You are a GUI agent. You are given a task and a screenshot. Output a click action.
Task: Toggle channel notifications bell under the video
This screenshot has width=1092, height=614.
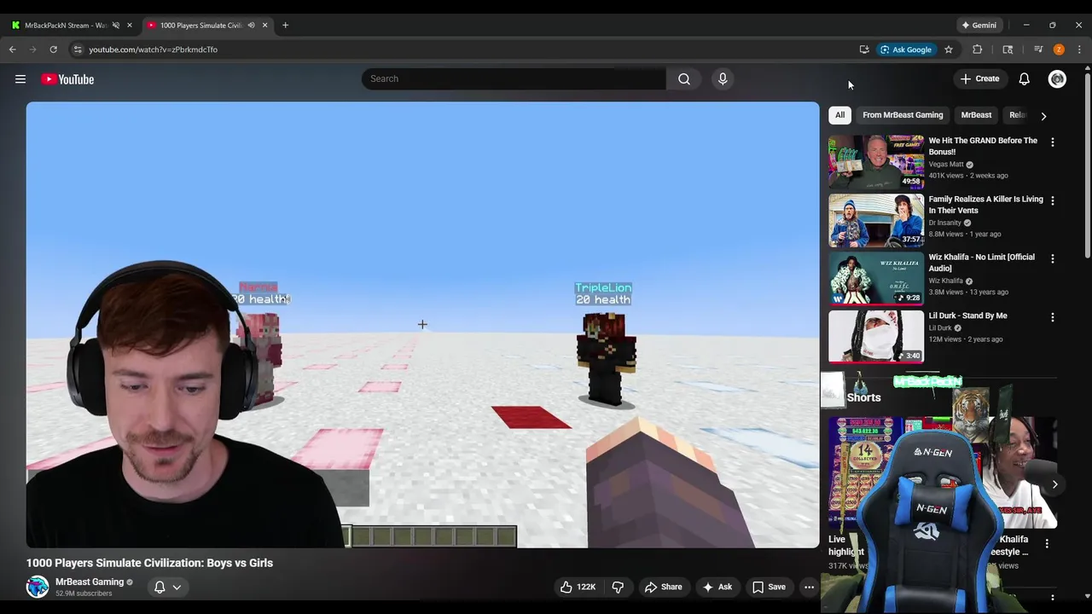tap(160, 587)
